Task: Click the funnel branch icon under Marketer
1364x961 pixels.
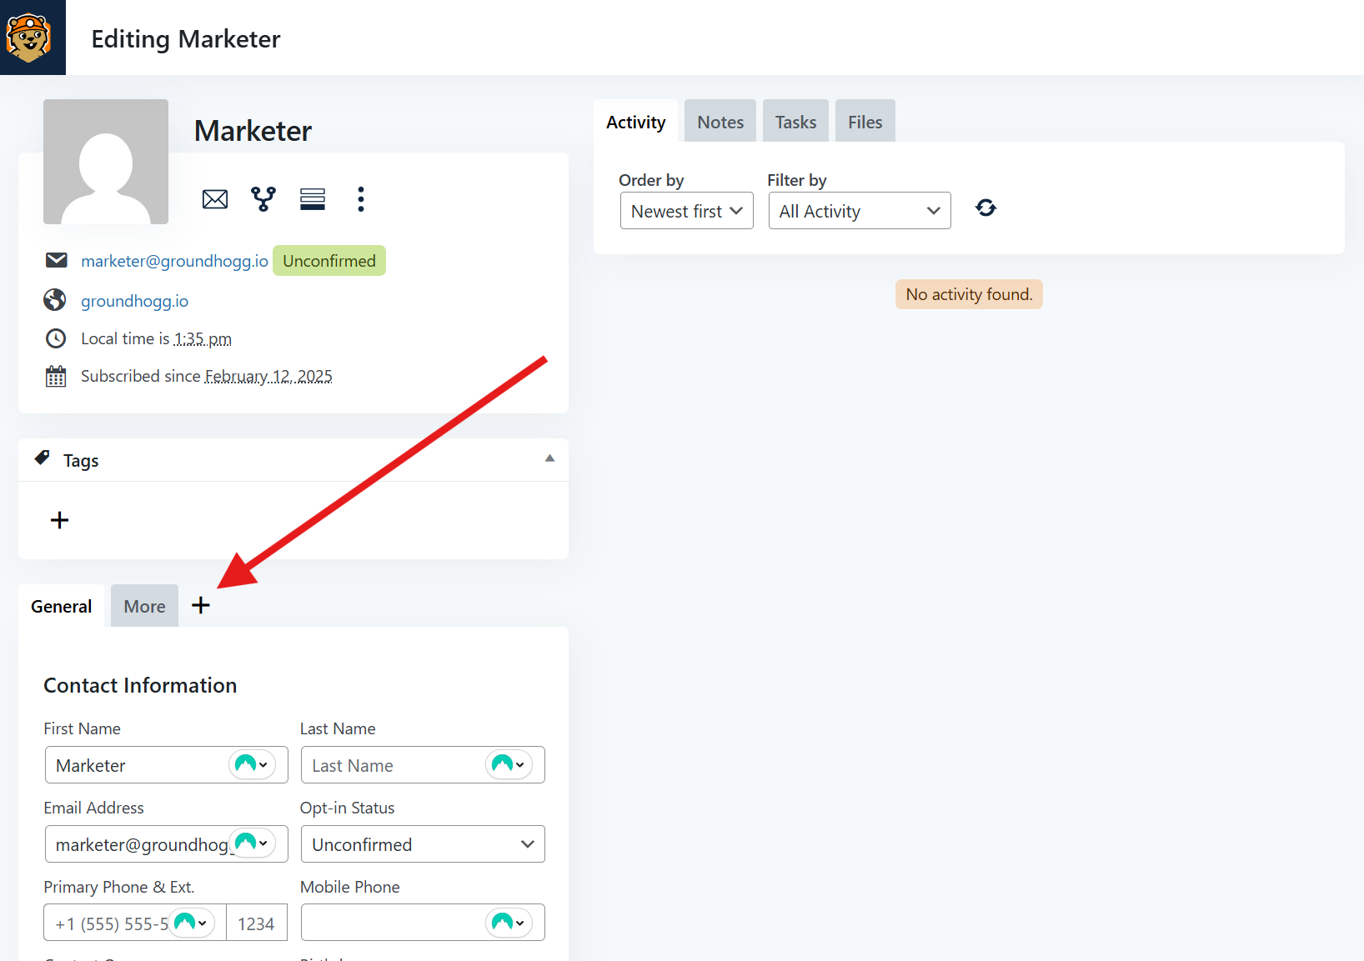Action: click(263, 198)
